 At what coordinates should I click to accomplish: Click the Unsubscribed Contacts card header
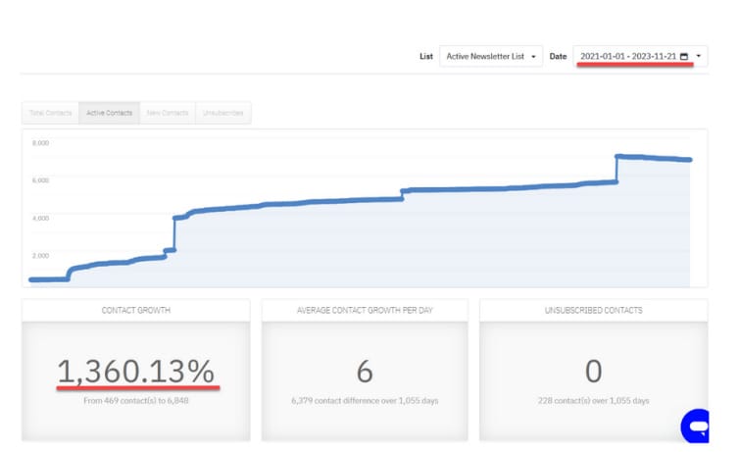(x=594, y=310)
